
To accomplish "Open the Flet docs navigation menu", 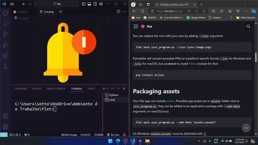I will [x=135, y=27].
